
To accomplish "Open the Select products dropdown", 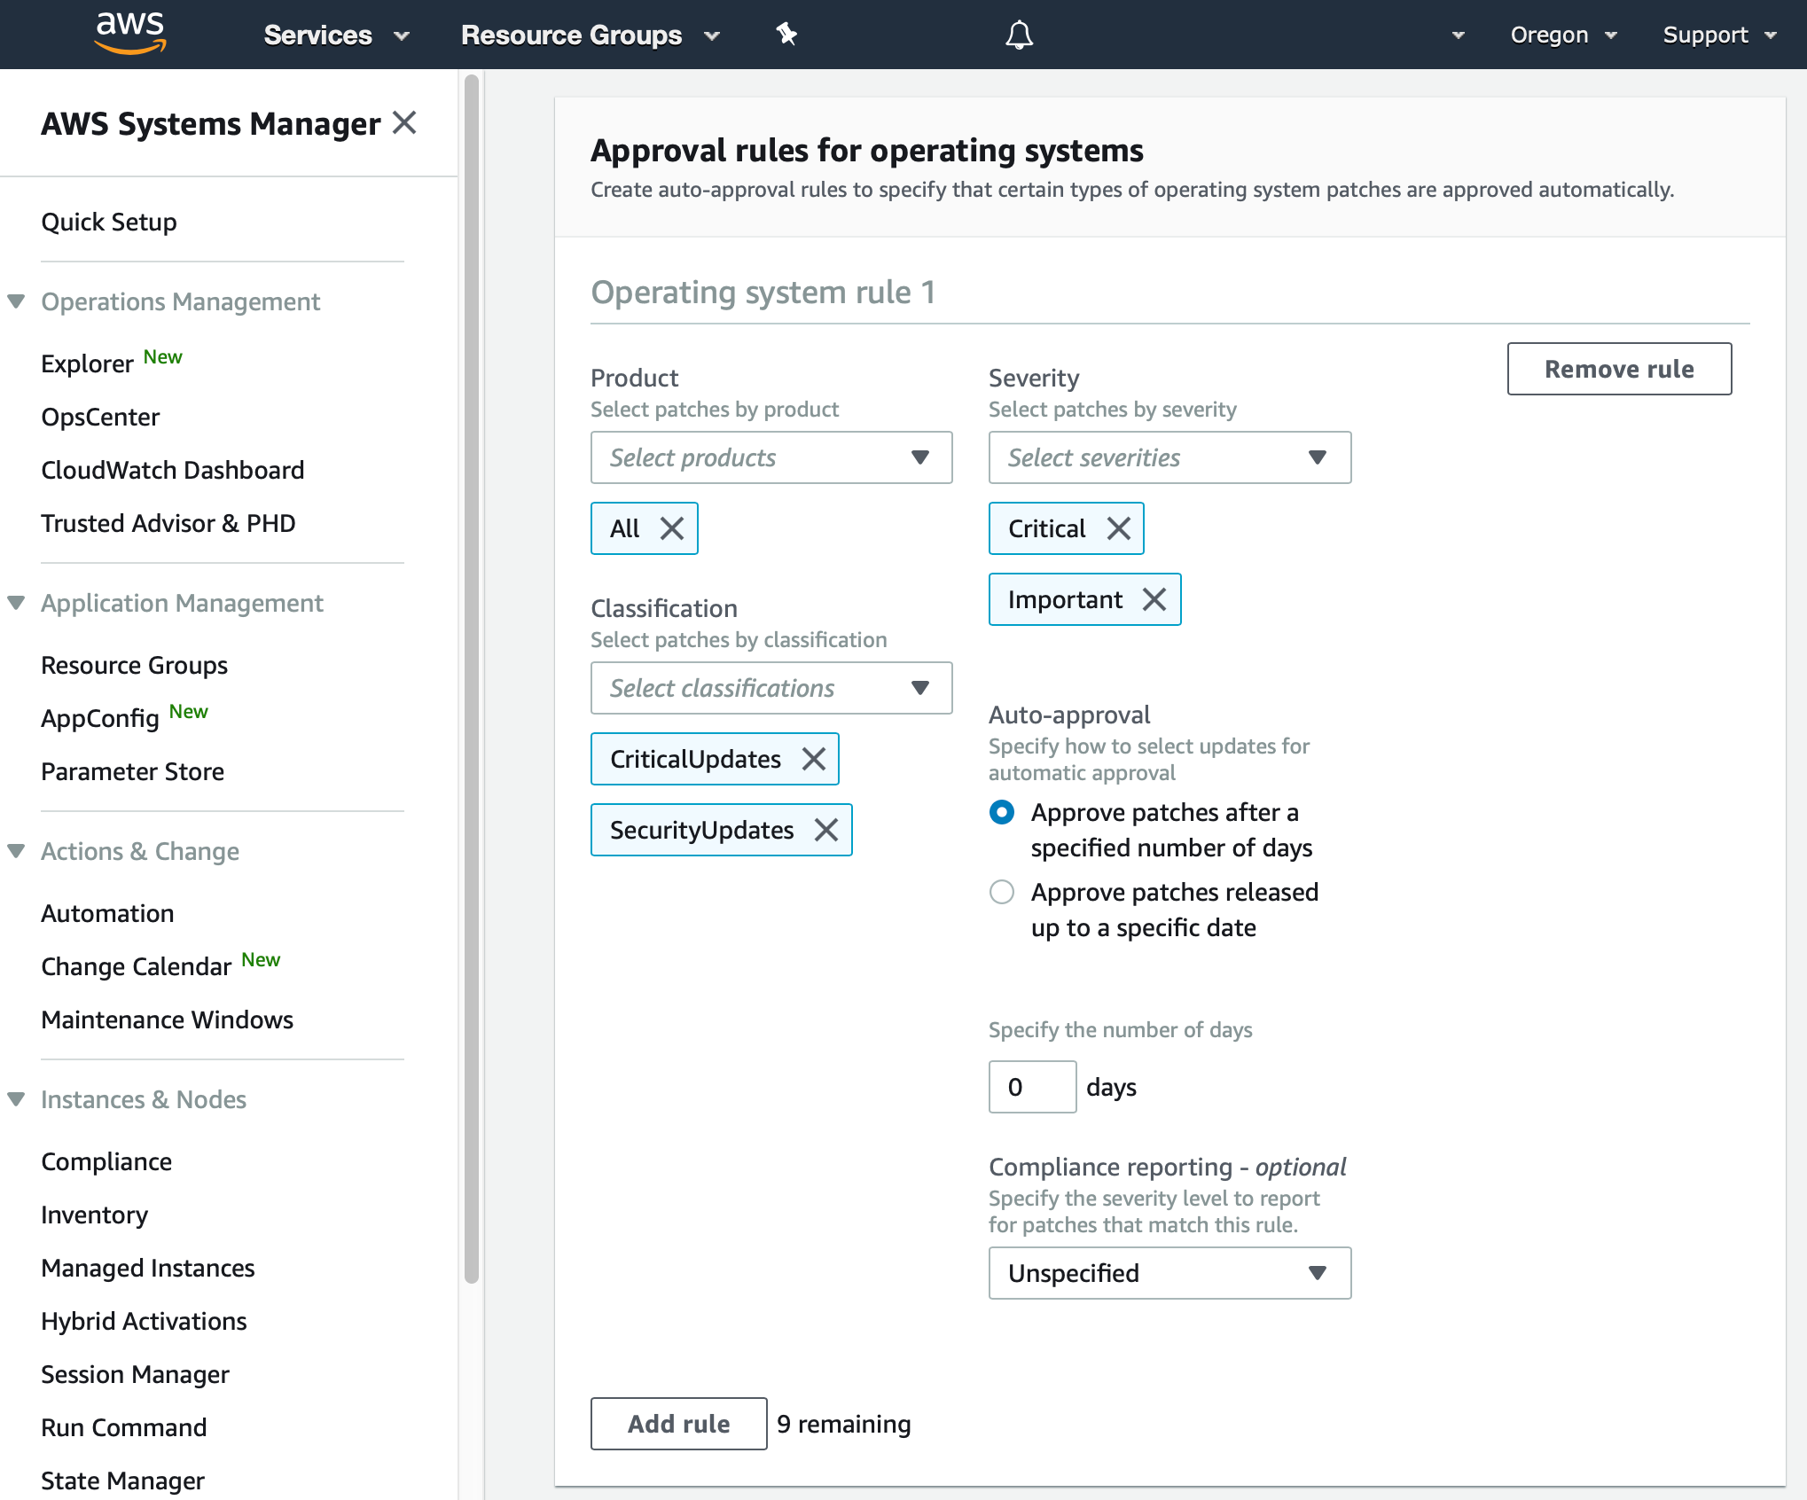I will [771, 457].
